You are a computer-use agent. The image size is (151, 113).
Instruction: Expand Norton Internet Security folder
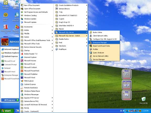(37, 47)
